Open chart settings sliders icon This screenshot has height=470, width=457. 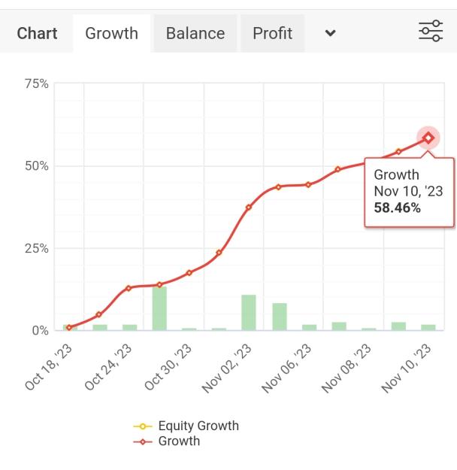(431, 31)
